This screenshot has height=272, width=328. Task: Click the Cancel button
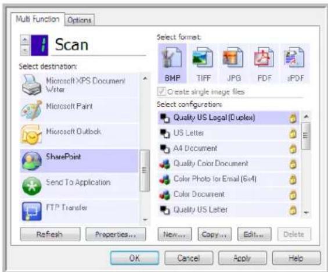[189, 258]
